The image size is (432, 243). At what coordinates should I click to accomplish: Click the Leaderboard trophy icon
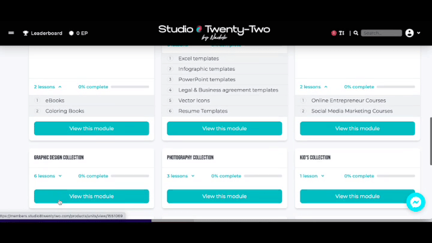pos(25,33)
